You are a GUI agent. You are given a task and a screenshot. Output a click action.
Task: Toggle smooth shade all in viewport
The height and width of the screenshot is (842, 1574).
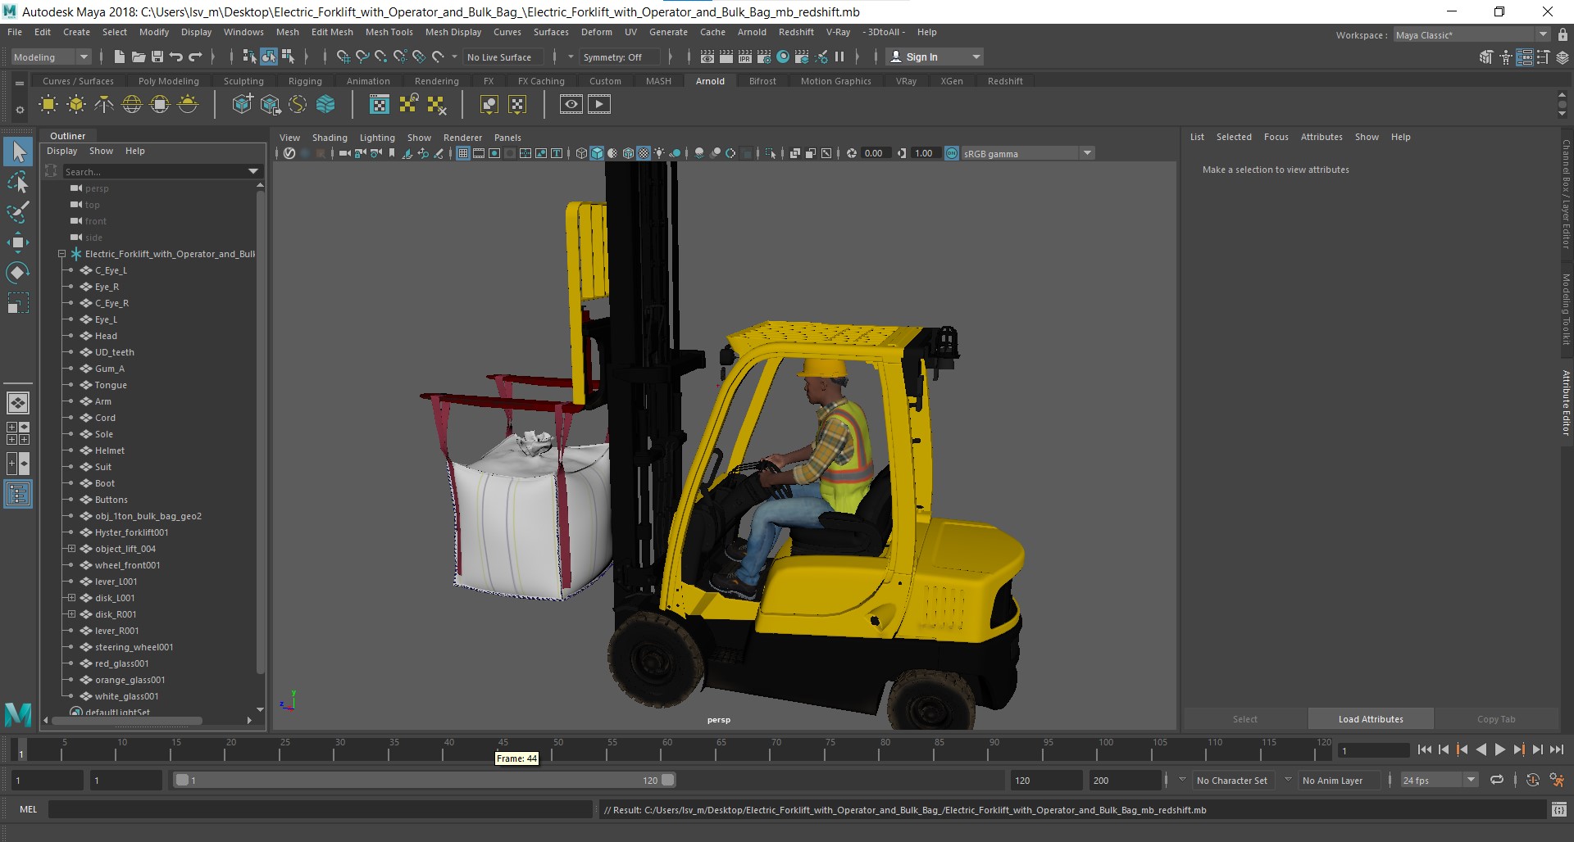(597, 153)
